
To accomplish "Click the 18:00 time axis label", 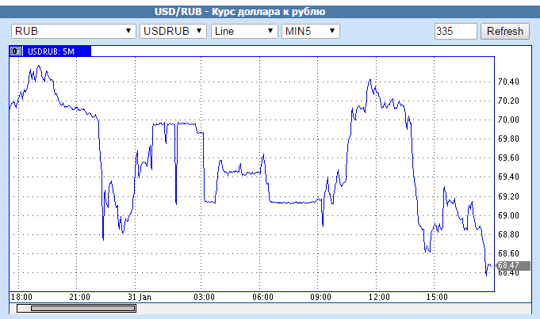I will 21,297.
